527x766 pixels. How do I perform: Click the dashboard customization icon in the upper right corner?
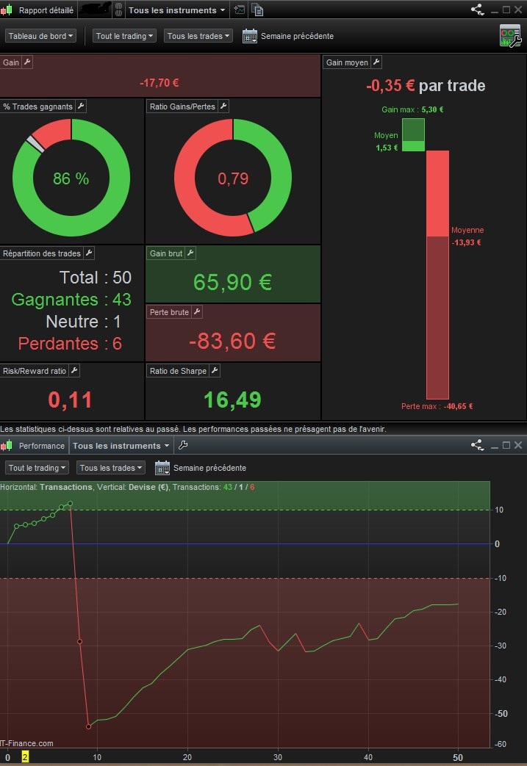click(x=510, y=36)
